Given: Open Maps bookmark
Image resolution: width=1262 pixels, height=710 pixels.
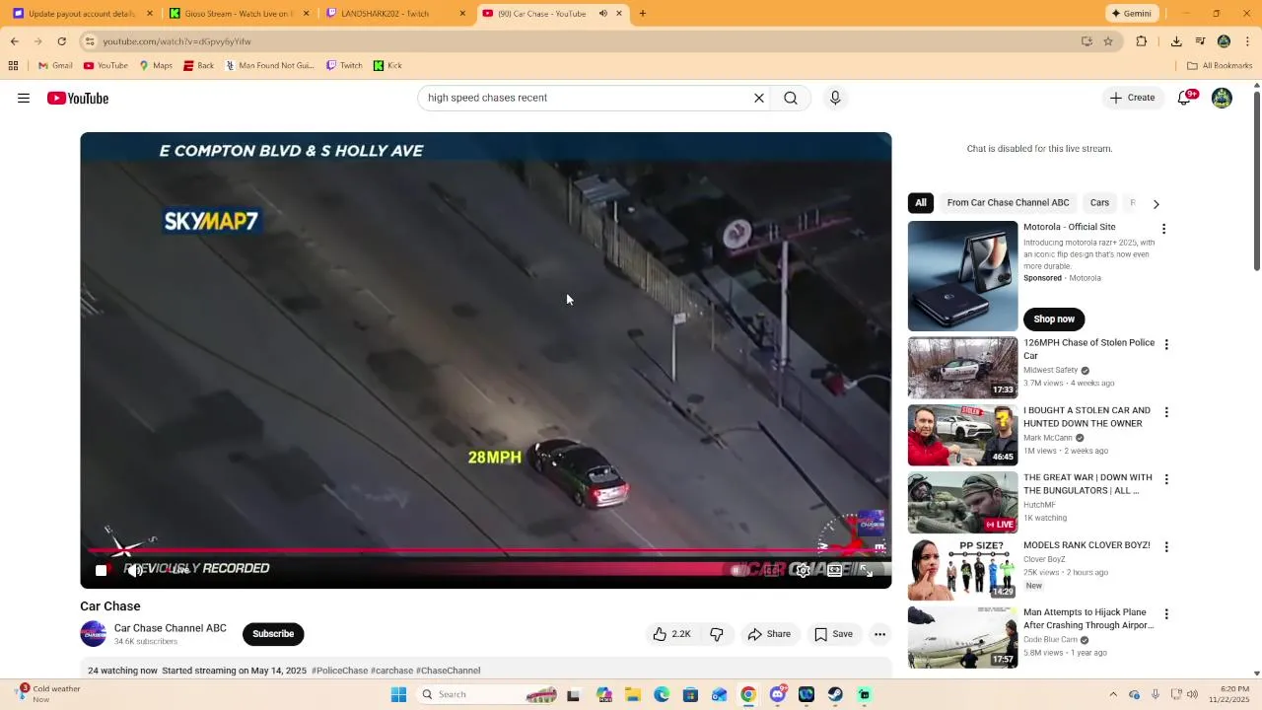Looking at the screenshot, I should point(156,66).
